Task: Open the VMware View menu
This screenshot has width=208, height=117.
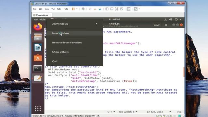Action: coord(47,9)
